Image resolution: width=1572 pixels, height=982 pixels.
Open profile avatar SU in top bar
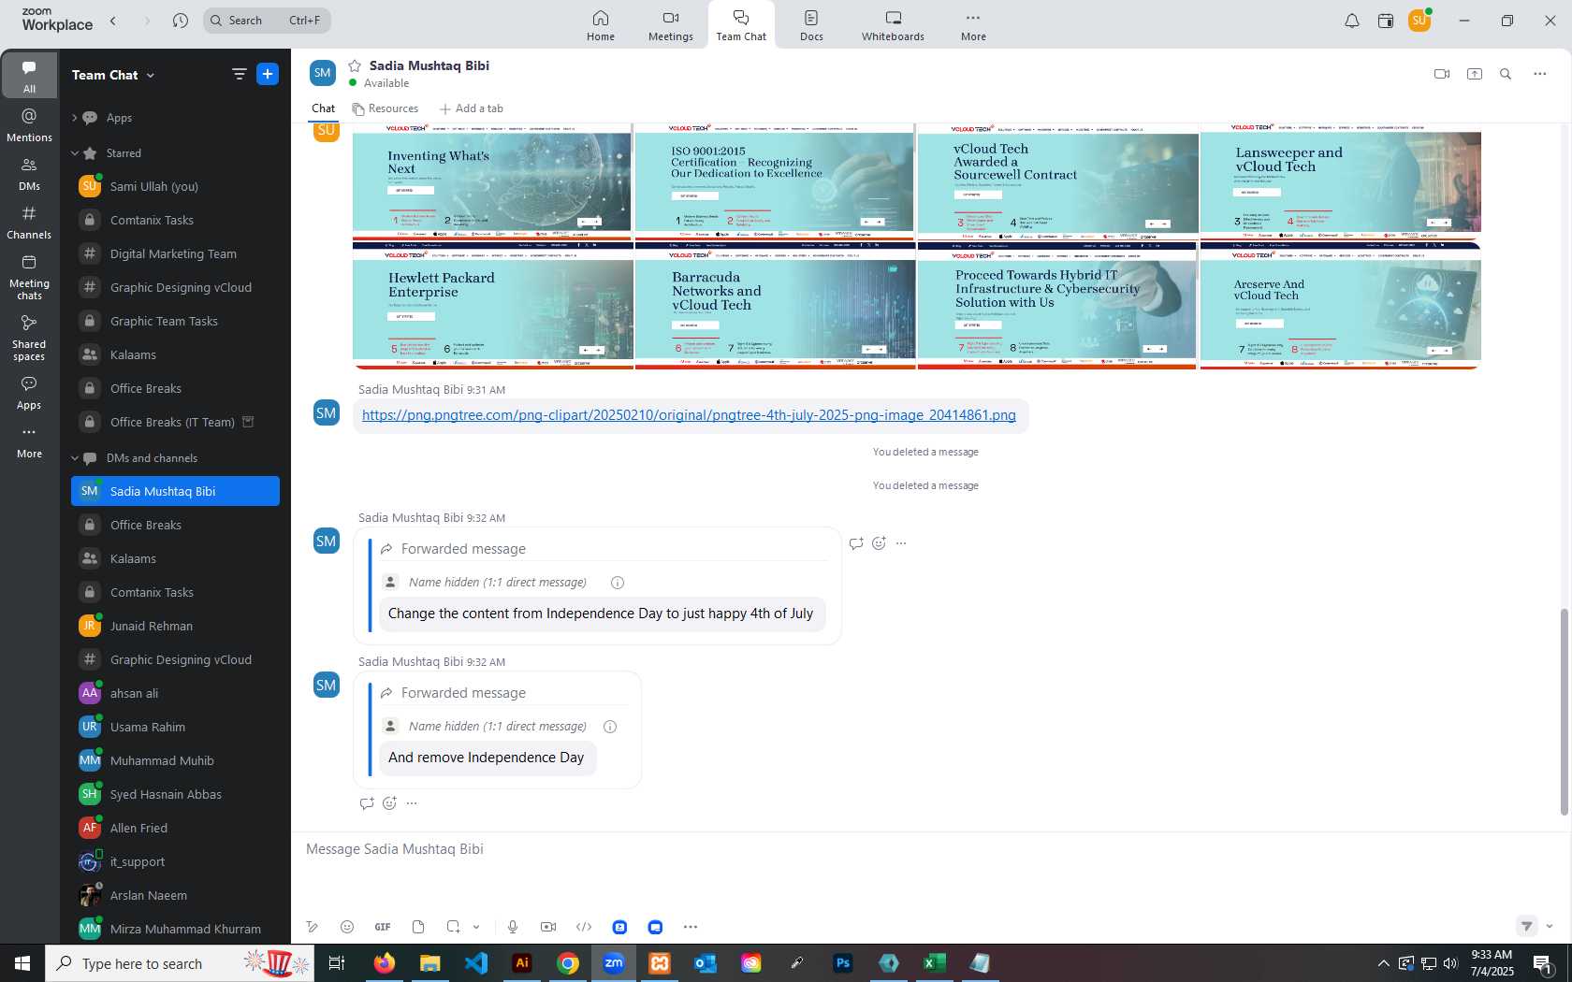(x=1419, y=21)
